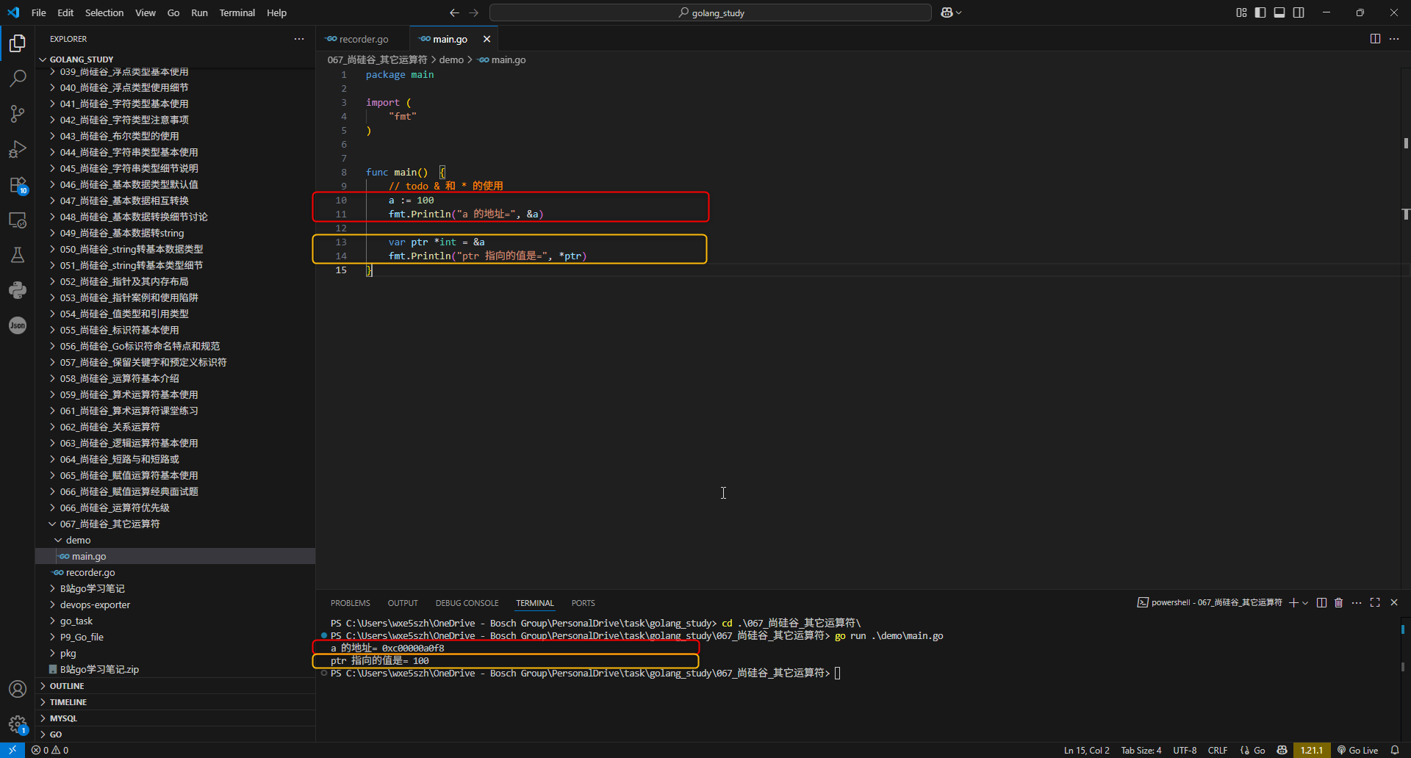
Task: Open recorder.go in the explorer tree
Action: coord(175,572)
